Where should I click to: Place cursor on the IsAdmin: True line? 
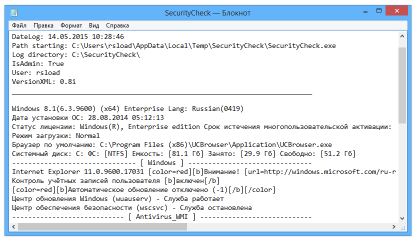coord(38,64)
